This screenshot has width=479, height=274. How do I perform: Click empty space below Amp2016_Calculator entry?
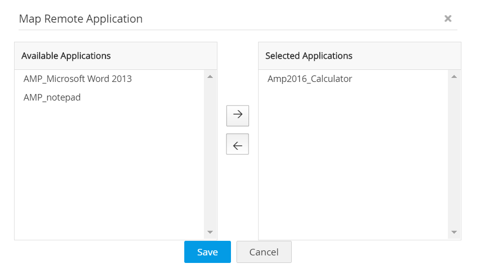[x=352, y=161]
